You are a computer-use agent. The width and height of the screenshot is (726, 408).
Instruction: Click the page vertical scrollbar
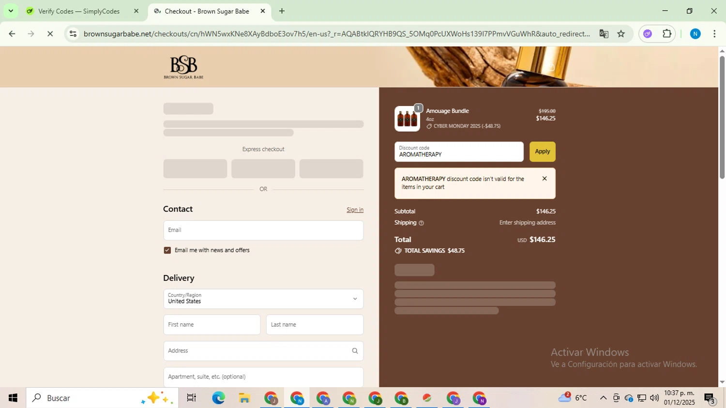[x=722, y=118]
